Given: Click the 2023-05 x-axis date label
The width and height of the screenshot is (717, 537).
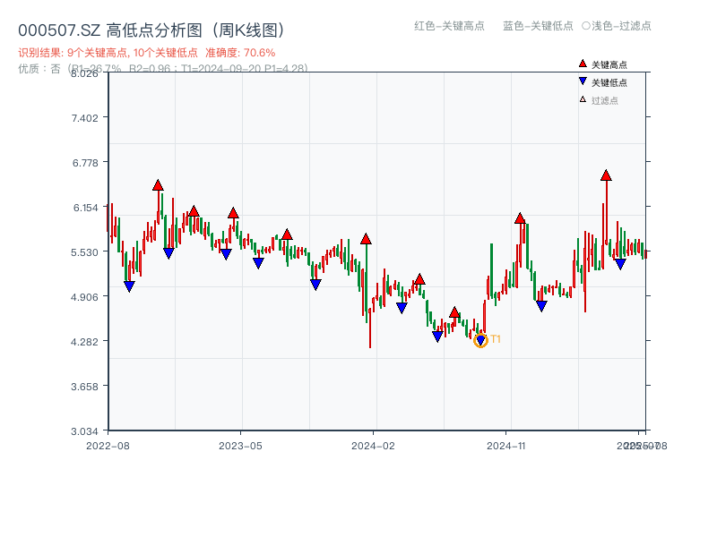Looking at the screenshot, I should point(240,445).
